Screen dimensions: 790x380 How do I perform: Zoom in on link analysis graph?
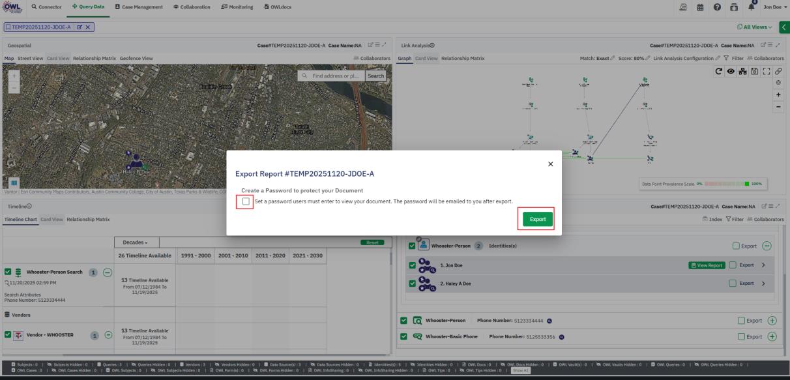click(x=779, y=95)
